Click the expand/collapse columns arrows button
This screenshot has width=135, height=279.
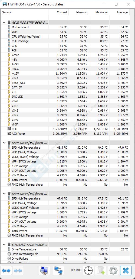click(6, 271)
